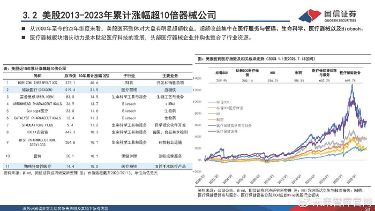Image resolution: width=375 pixels, height=211 pixels.
Task: Click the '652.2%' value in chart summary
Action: coord(324,80)
